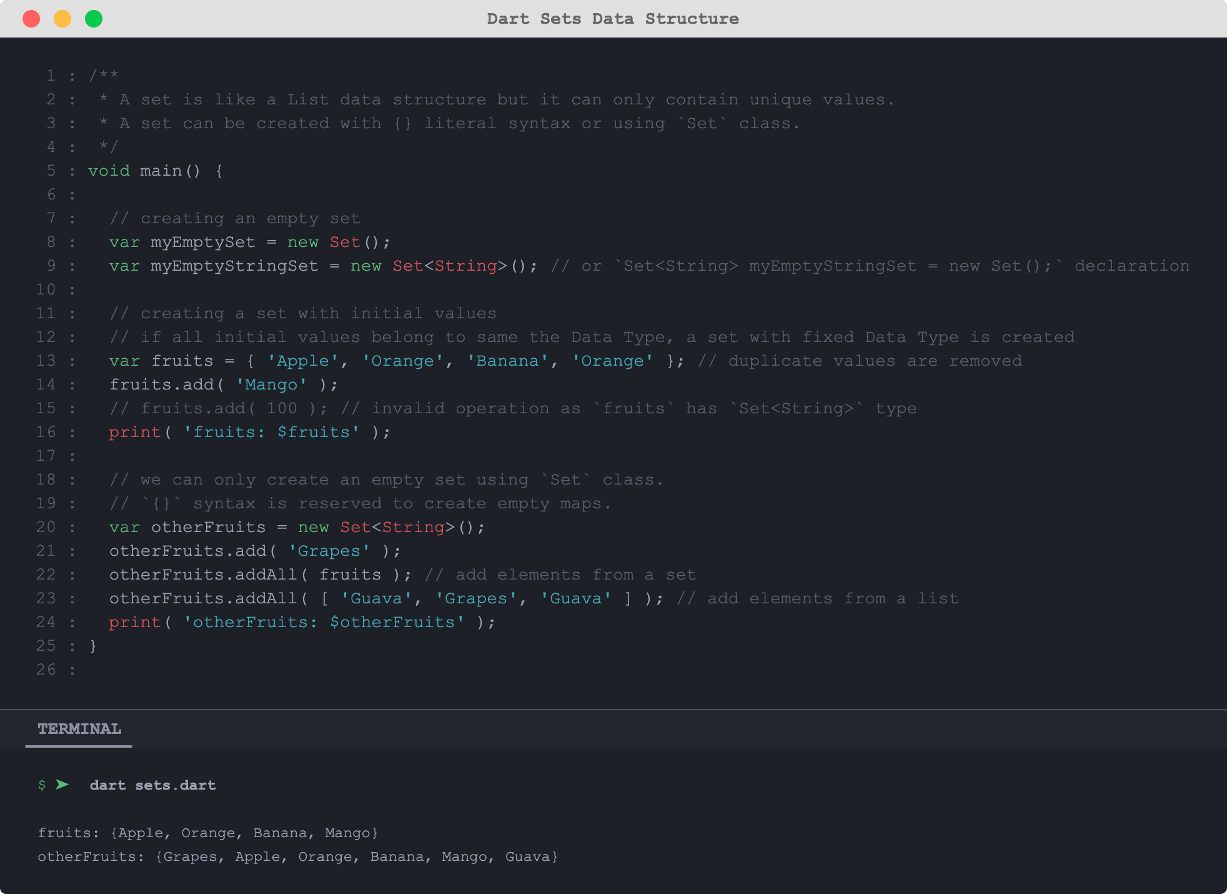
Task: Click the window title Dart Sets Data Structure
Action: pos(612,19)
